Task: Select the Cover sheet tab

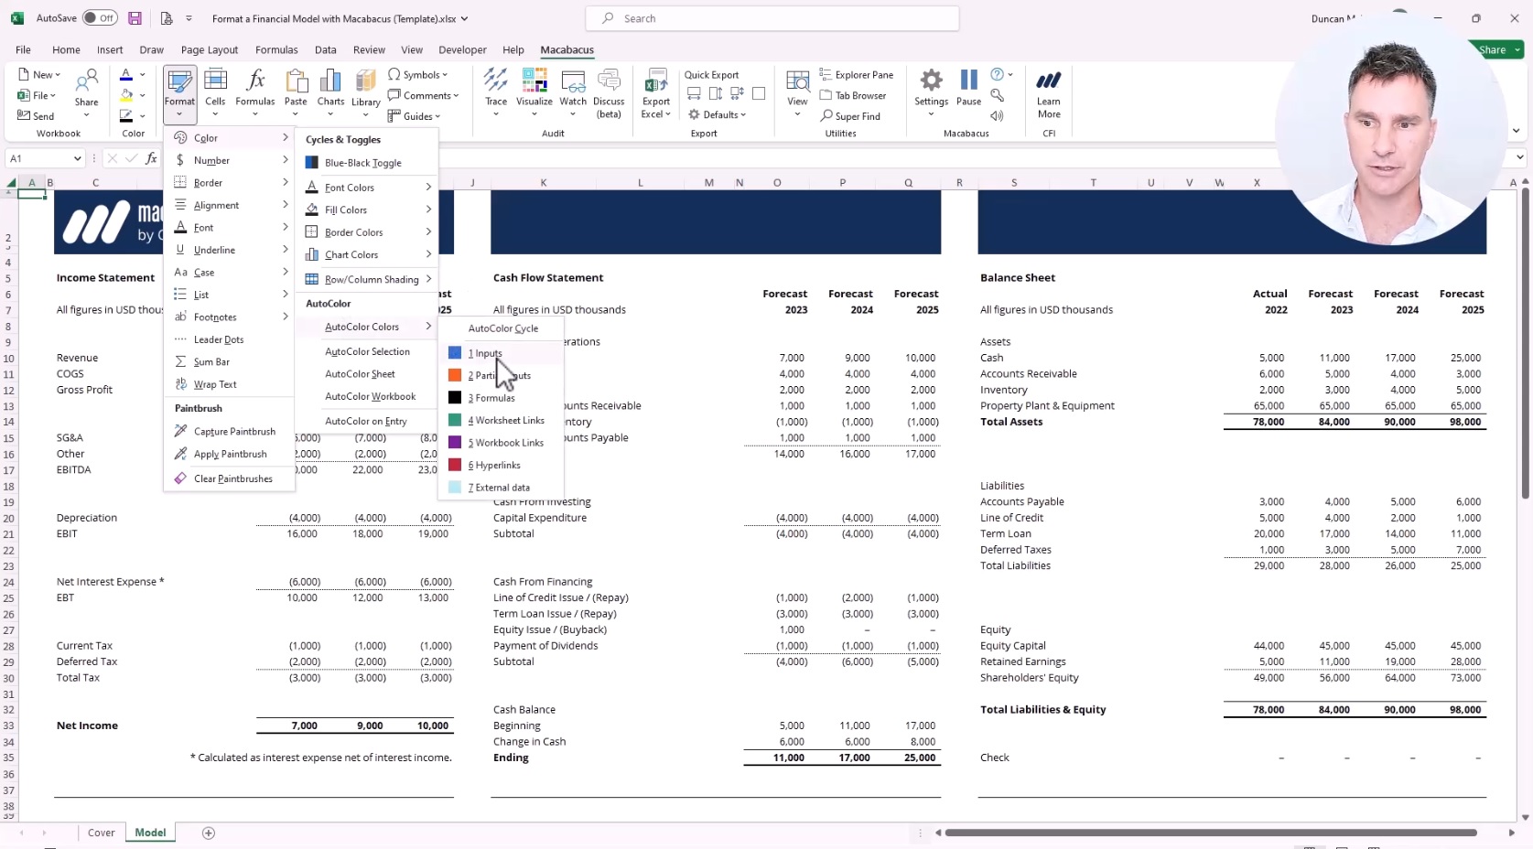Action: pyautogui.click(x=101, y=833)
